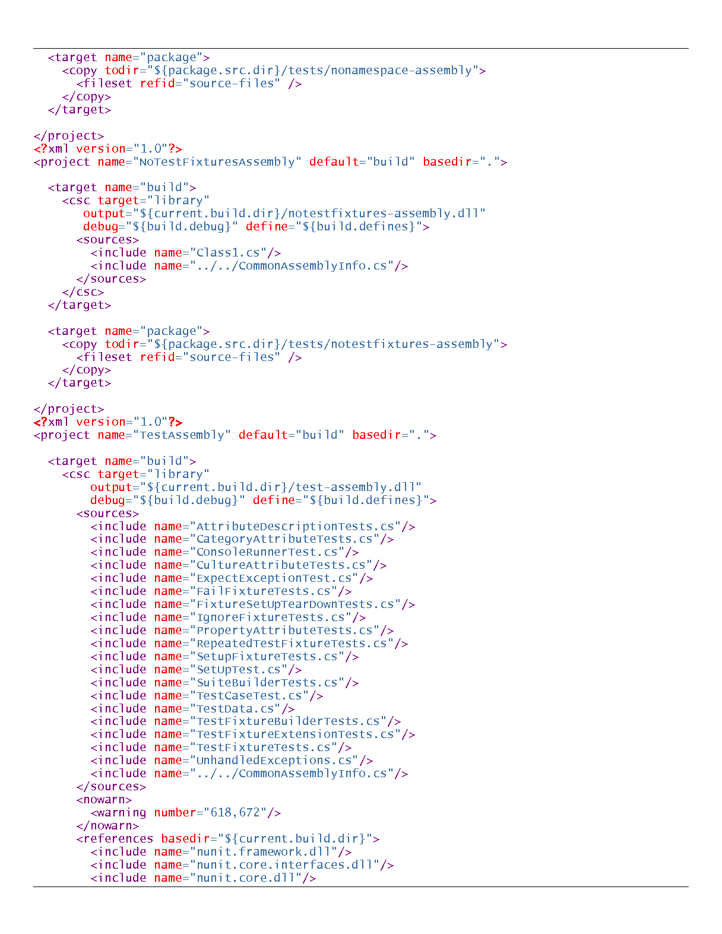Click the RepeatedTestFixtureTests.cs include line
The height and width of the screenshot is (934, 722).
[x=249, y=643]
